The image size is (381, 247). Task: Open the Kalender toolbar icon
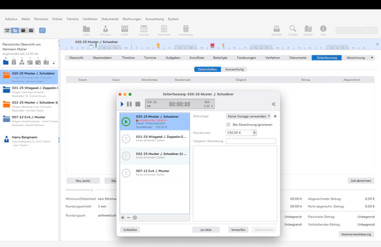144,29
